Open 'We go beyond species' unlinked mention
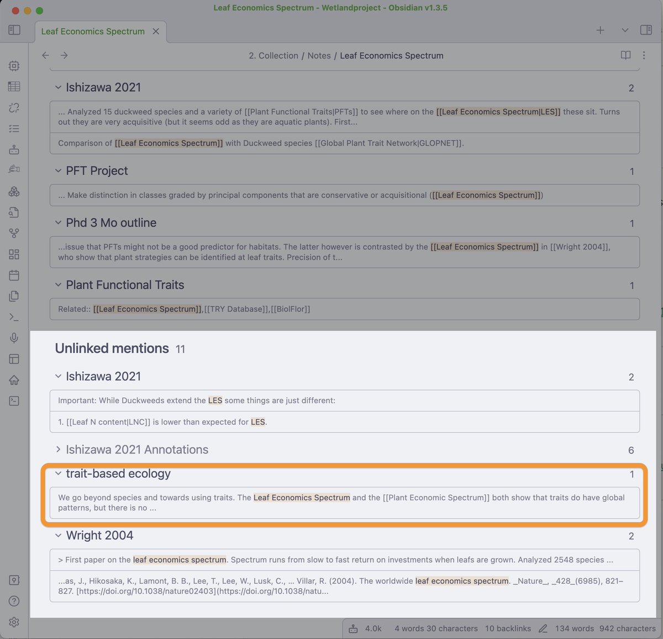The height and width of the screenshot is (639, 663). (345, 503)
